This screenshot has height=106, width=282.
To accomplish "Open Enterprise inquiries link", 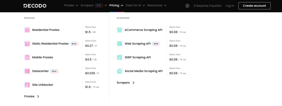I will click(208, 6).
